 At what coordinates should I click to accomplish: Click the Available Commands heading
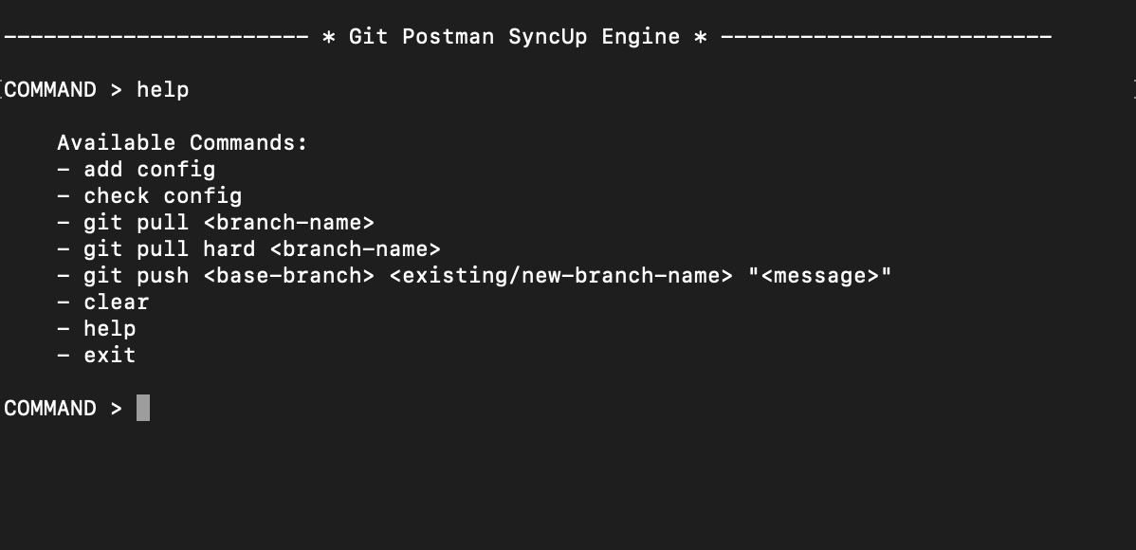click(182, 143)
